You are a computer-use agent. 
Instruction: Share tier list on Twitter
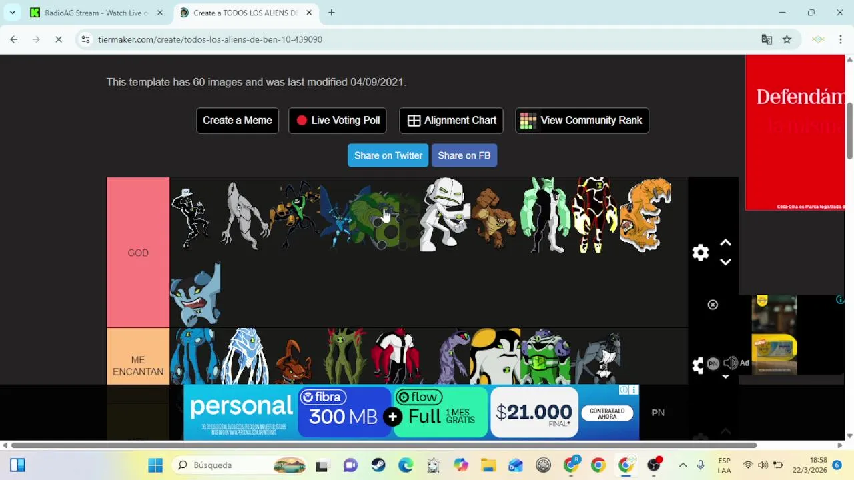[x=388, y=155]
